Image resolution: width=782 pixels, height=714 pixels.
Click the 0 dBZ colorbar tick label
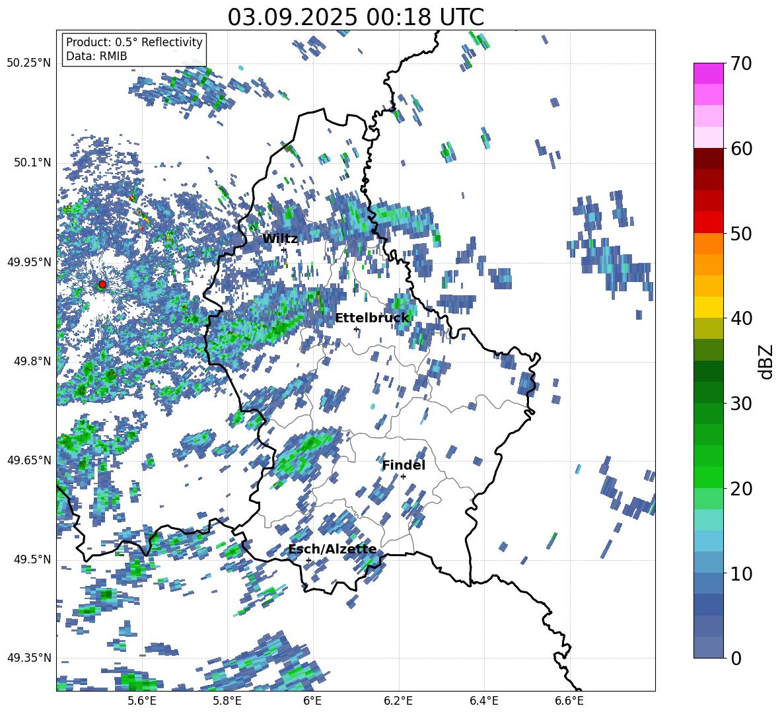coord(736,658)
